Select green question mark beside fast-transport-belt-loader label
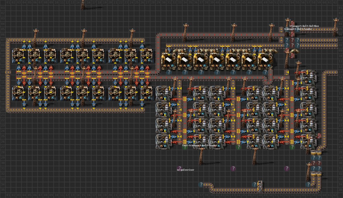 coord(185,147)
